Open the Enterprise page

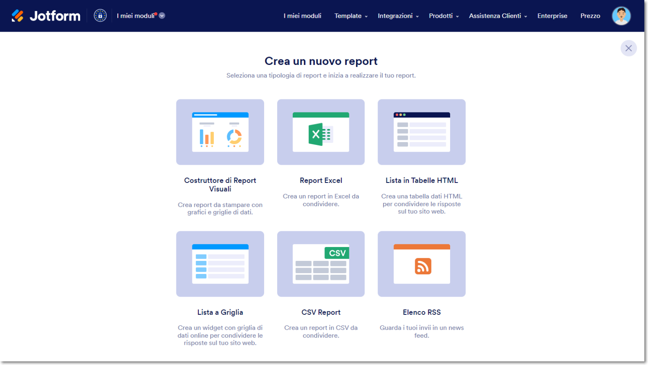coord(552,16)
